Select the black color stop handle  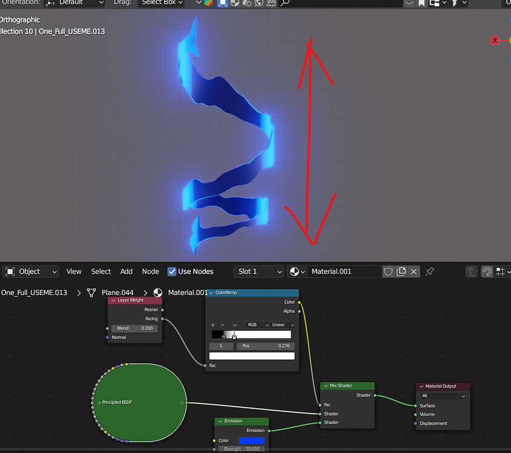coord(223,337)
